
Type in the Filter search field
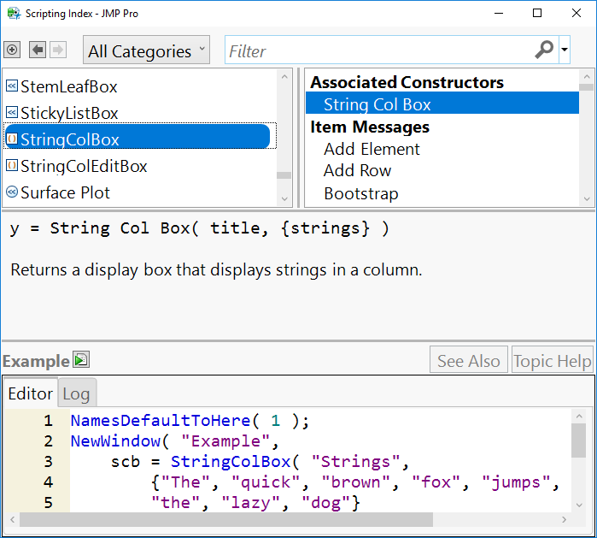376,51
